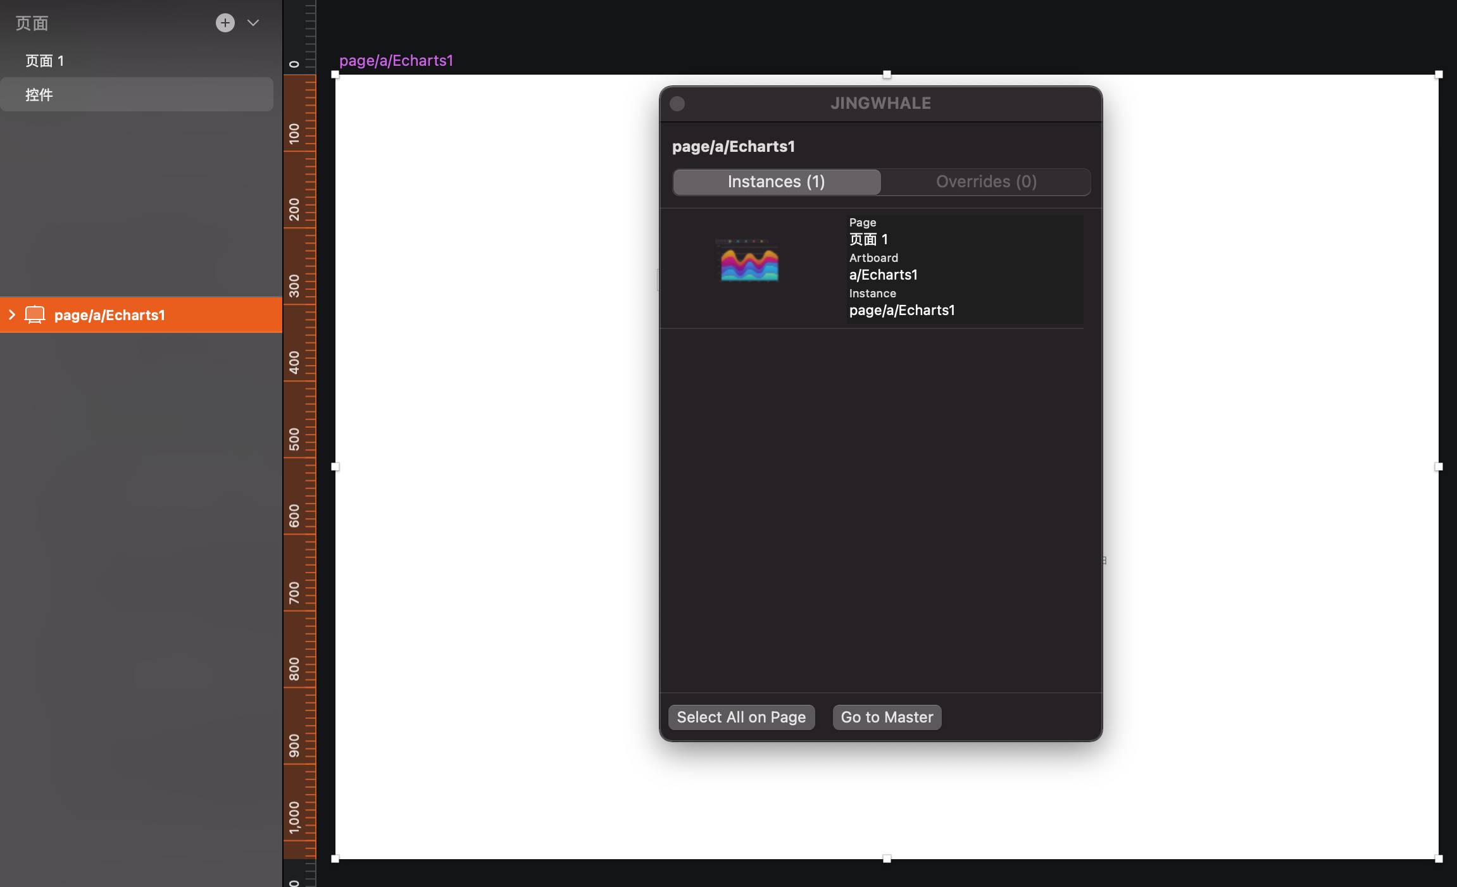
Task: Click the purple page/a/Echarts1 artboard title
Action: [x=396, y=61]
